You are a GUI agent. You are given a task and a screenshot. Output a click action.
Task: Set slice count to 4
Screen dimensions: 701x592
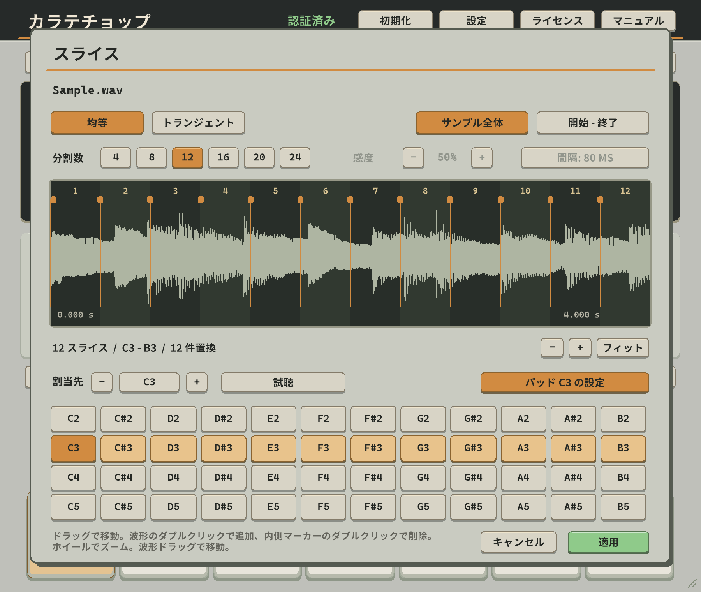(x=116, y=157)
